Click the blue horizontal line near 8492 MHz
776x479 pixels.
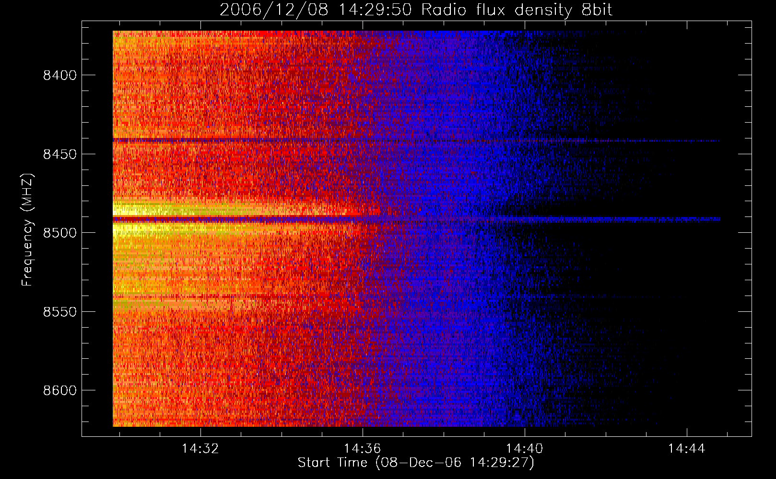[416, 219]
